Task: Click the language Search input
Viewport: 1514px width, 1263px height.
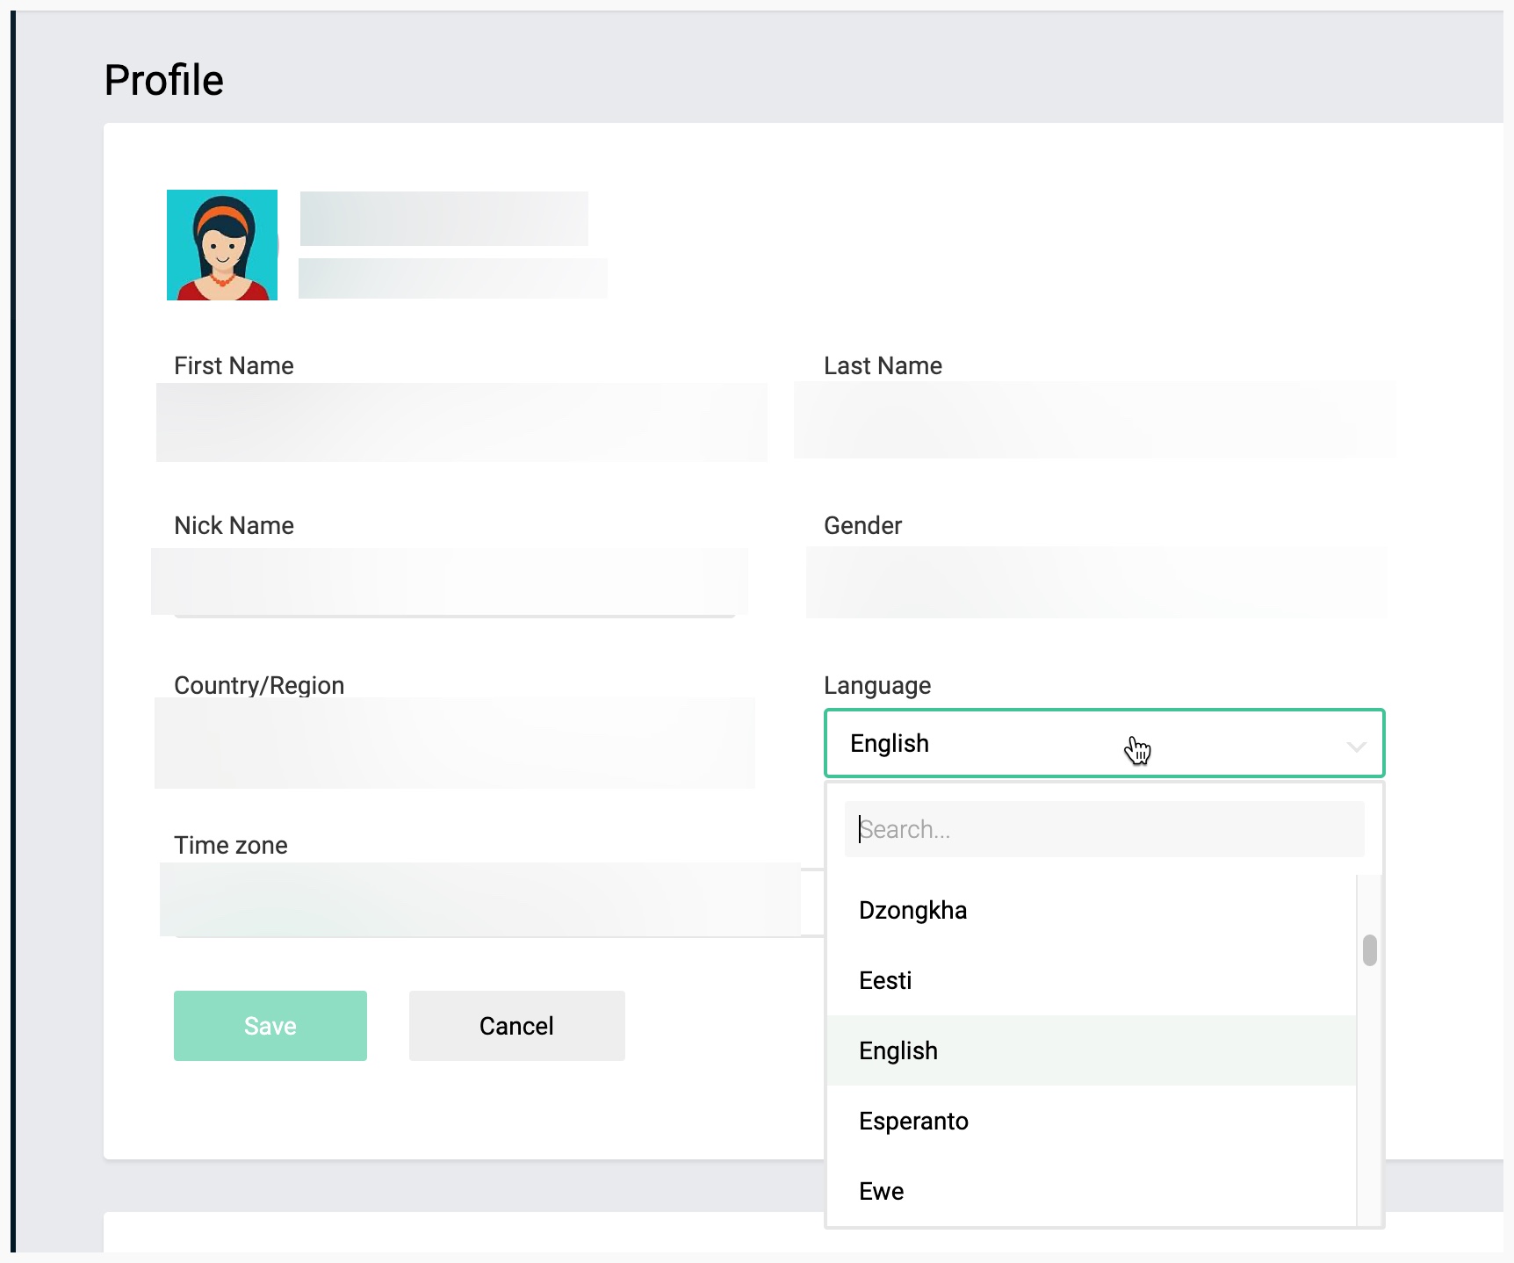Action: 1103,829
